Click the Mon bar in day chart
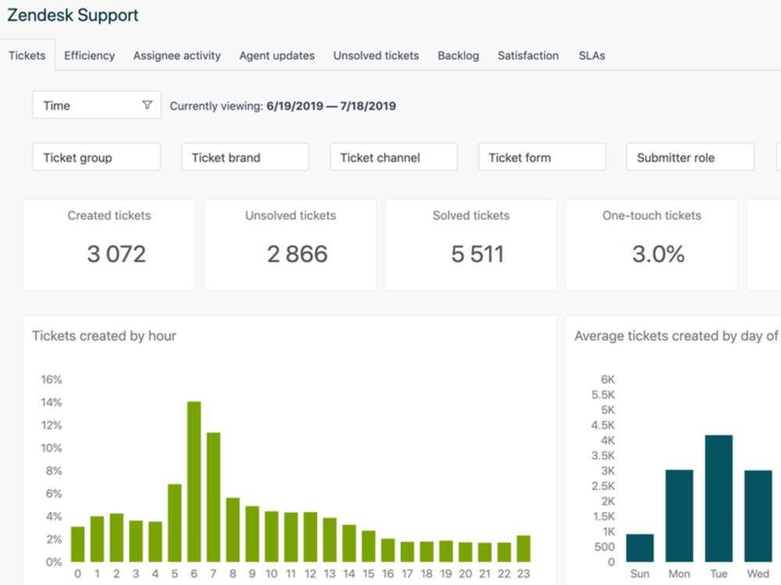Image resolution: width=781 pixels, height=585 pixels. (679, 516)
